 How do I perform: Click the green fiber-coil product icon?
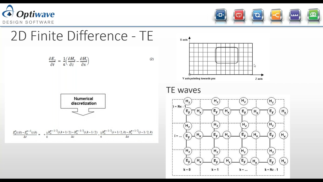313,15
